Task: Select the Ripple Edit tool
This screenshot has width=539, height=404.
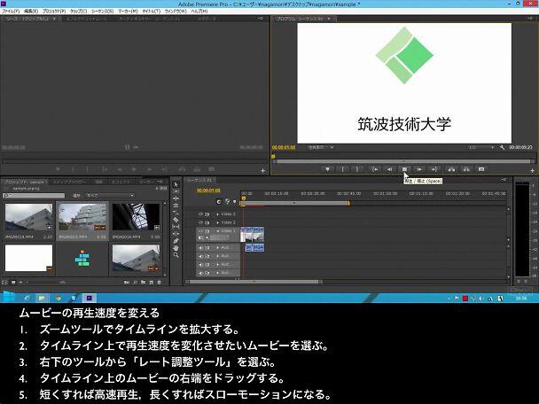Action: [176, 198]
